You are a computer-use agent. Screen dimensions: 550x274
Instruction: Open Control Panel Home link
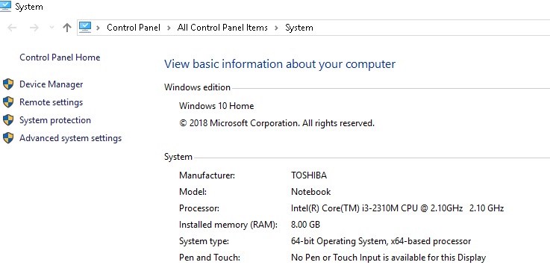60,57
